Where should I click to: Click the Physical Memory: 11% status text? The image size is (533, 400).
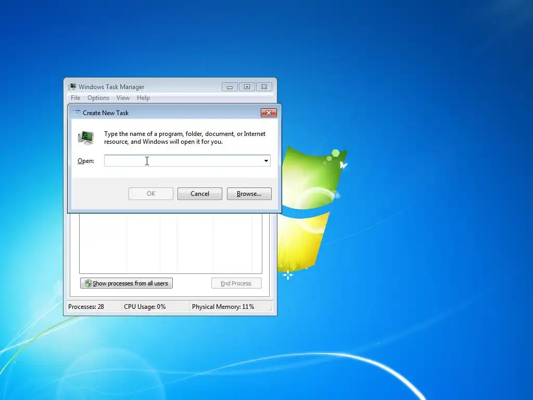(223, 307)
